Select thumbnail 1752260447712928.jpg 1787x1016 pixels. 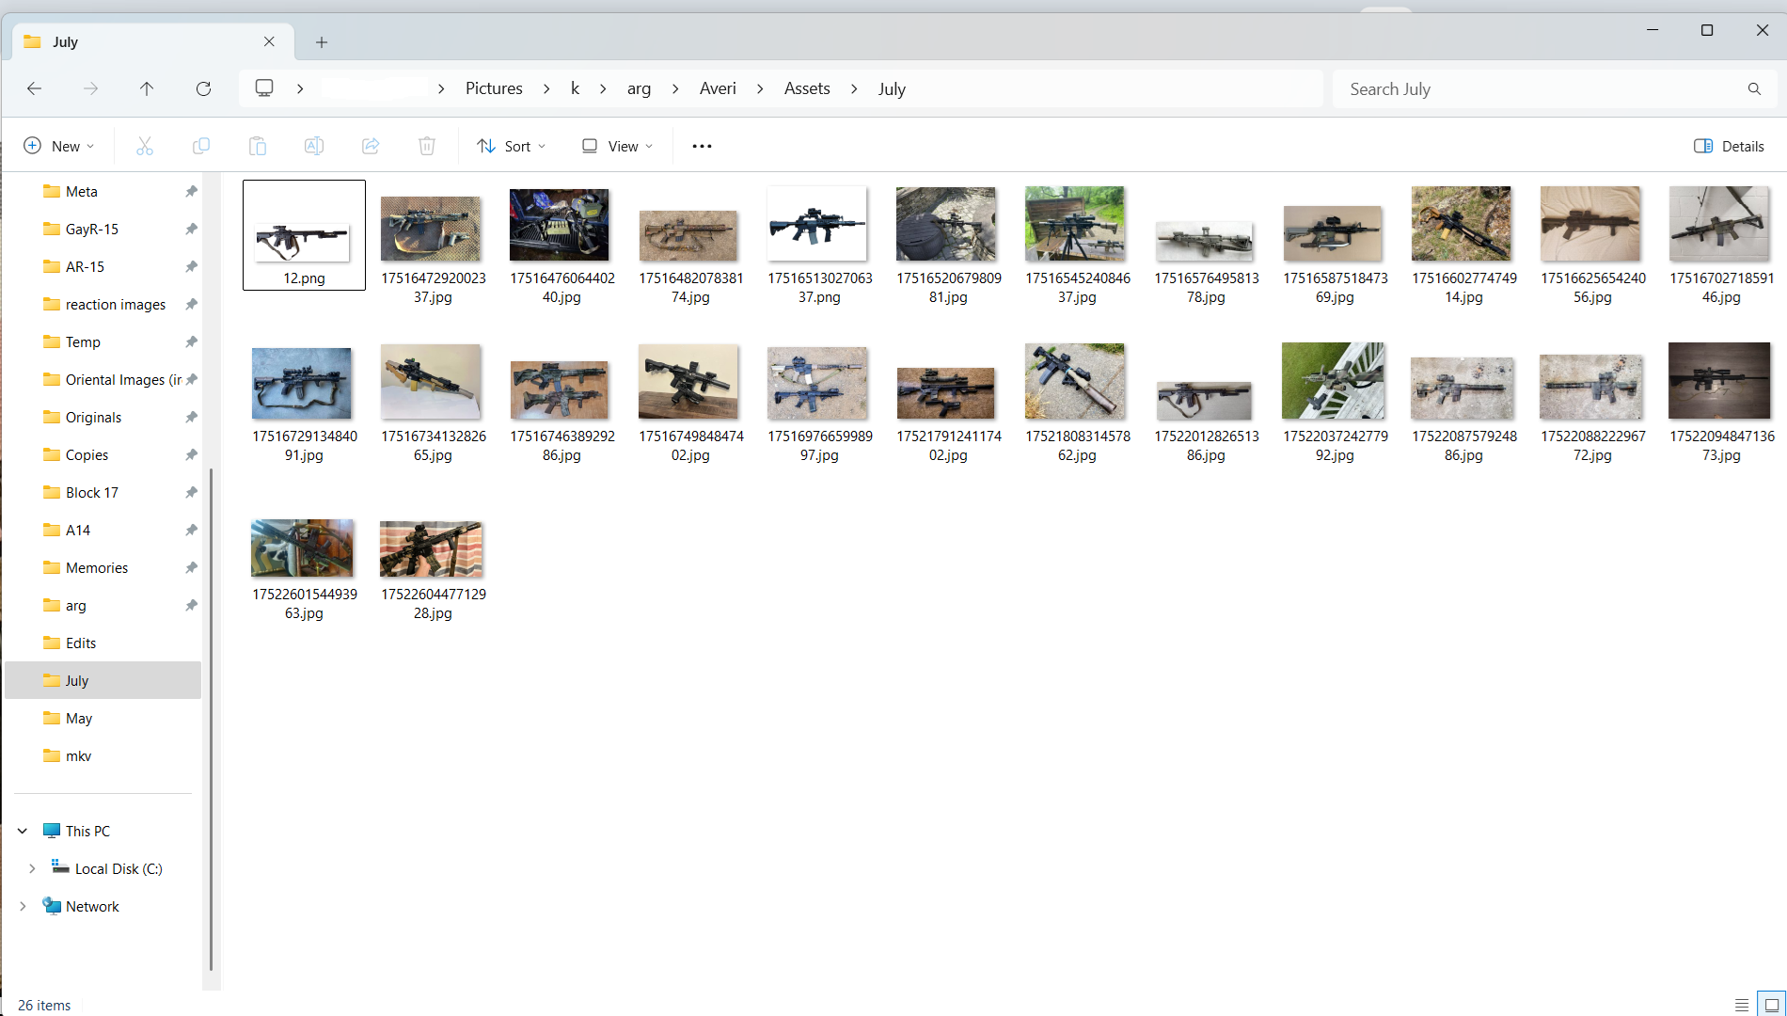[x=433, y=549]
